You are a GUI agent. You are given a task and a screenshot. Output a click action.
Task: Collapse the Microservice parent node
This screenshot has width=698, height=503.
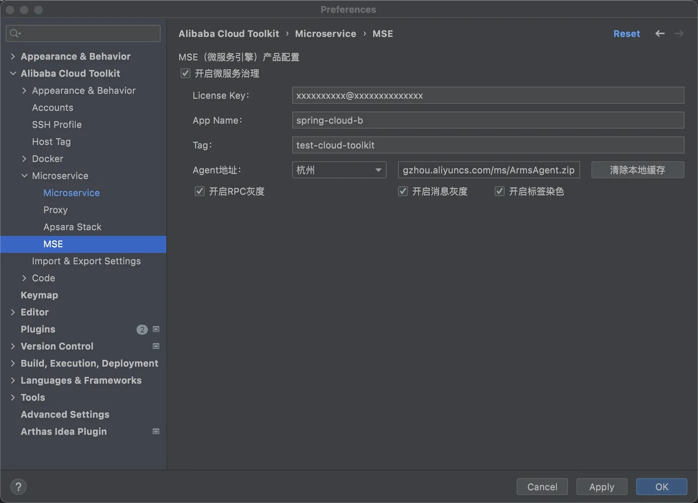[x=24, y=175]
